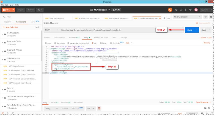Collapse the Salesforce APIs collection
This screenshot has height=116, width=215.
[x=2, y=60]
